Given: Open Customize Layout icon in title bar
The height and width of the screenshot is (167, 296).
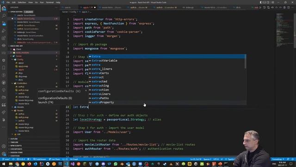Looking at the screenshot, I should (272, 2).
